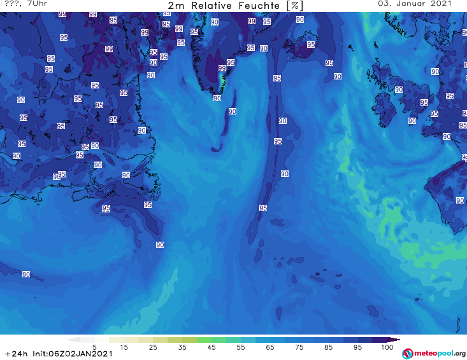
Task: Click the '100' value on the color scale
Action: [x=387, y=347]
